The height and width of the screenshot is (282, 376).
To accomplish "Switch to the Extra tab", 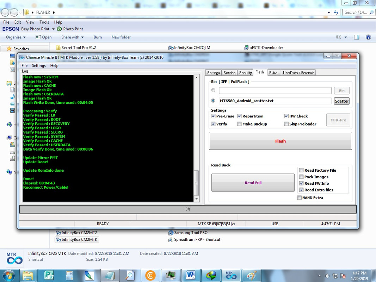I will (273, 73).
